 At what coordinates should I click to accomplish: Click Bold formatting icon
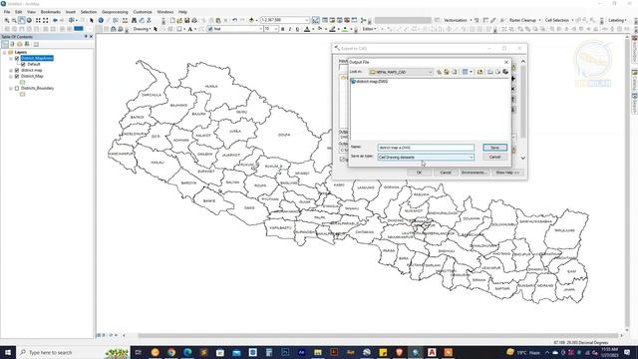pos(283,29)
